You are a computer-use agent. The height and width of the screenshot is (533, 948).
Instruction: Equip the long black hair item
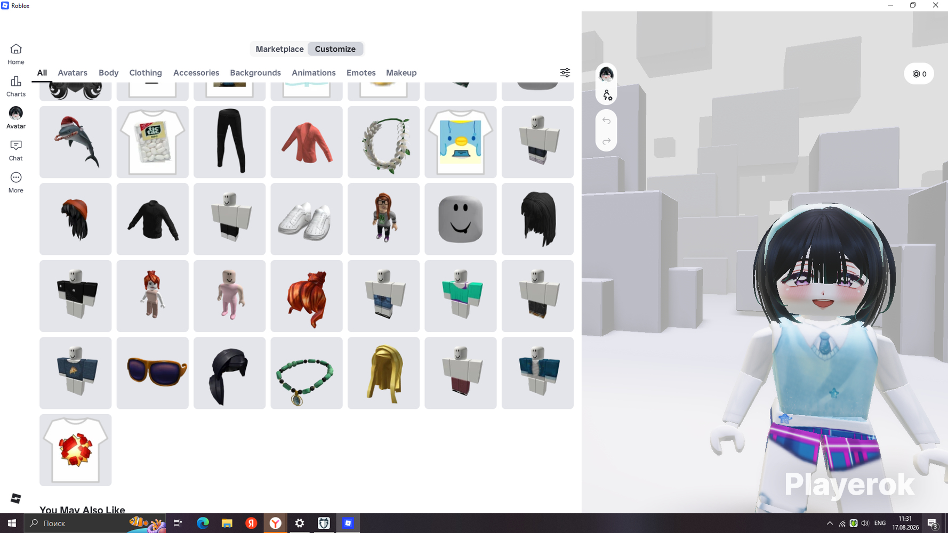coord(537,219)
